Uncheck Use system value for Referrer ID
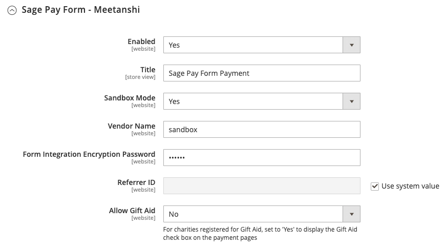The height and width of the screenshot is (248, 446). click(375, 186)
